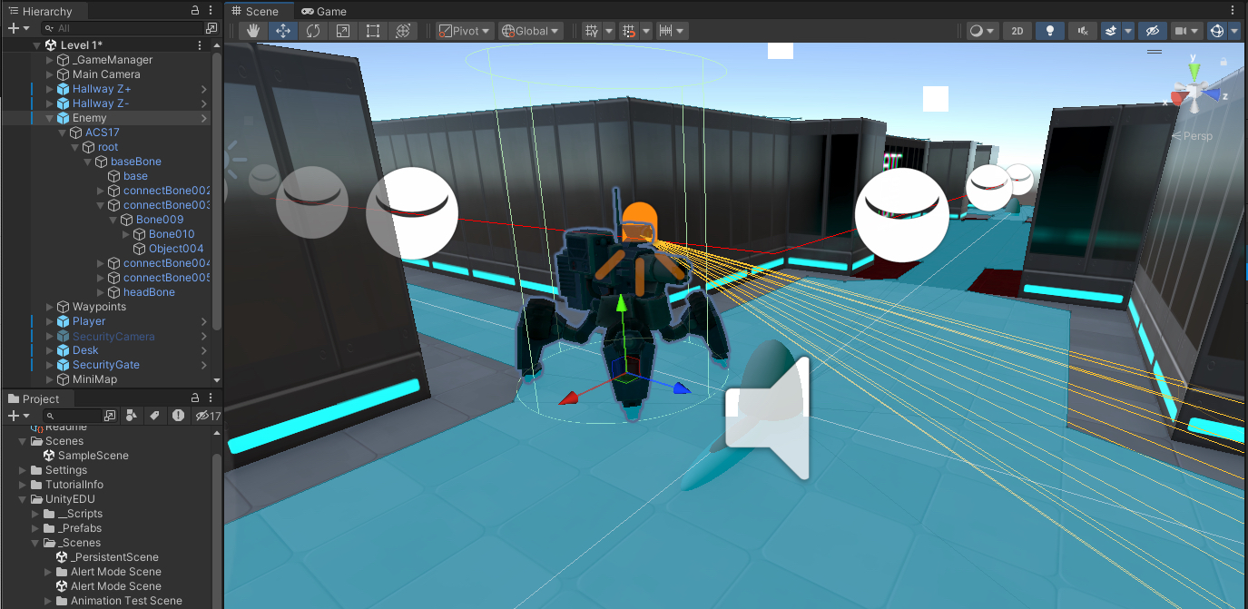Toggle the 2D view mode
The height and width of the screenshot is (609, 1248).
[1017, 30]
